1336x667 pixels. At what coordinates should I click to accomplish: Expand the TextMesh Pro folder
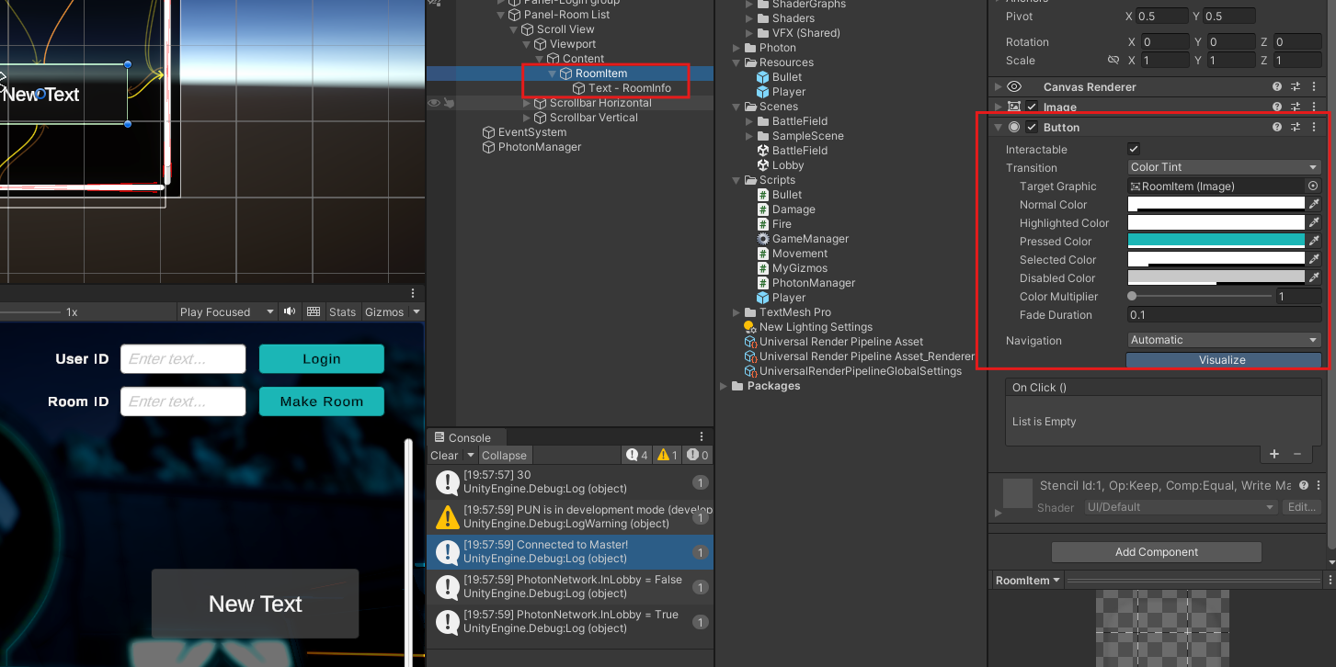pyautogui.click(x=737, y=312)
